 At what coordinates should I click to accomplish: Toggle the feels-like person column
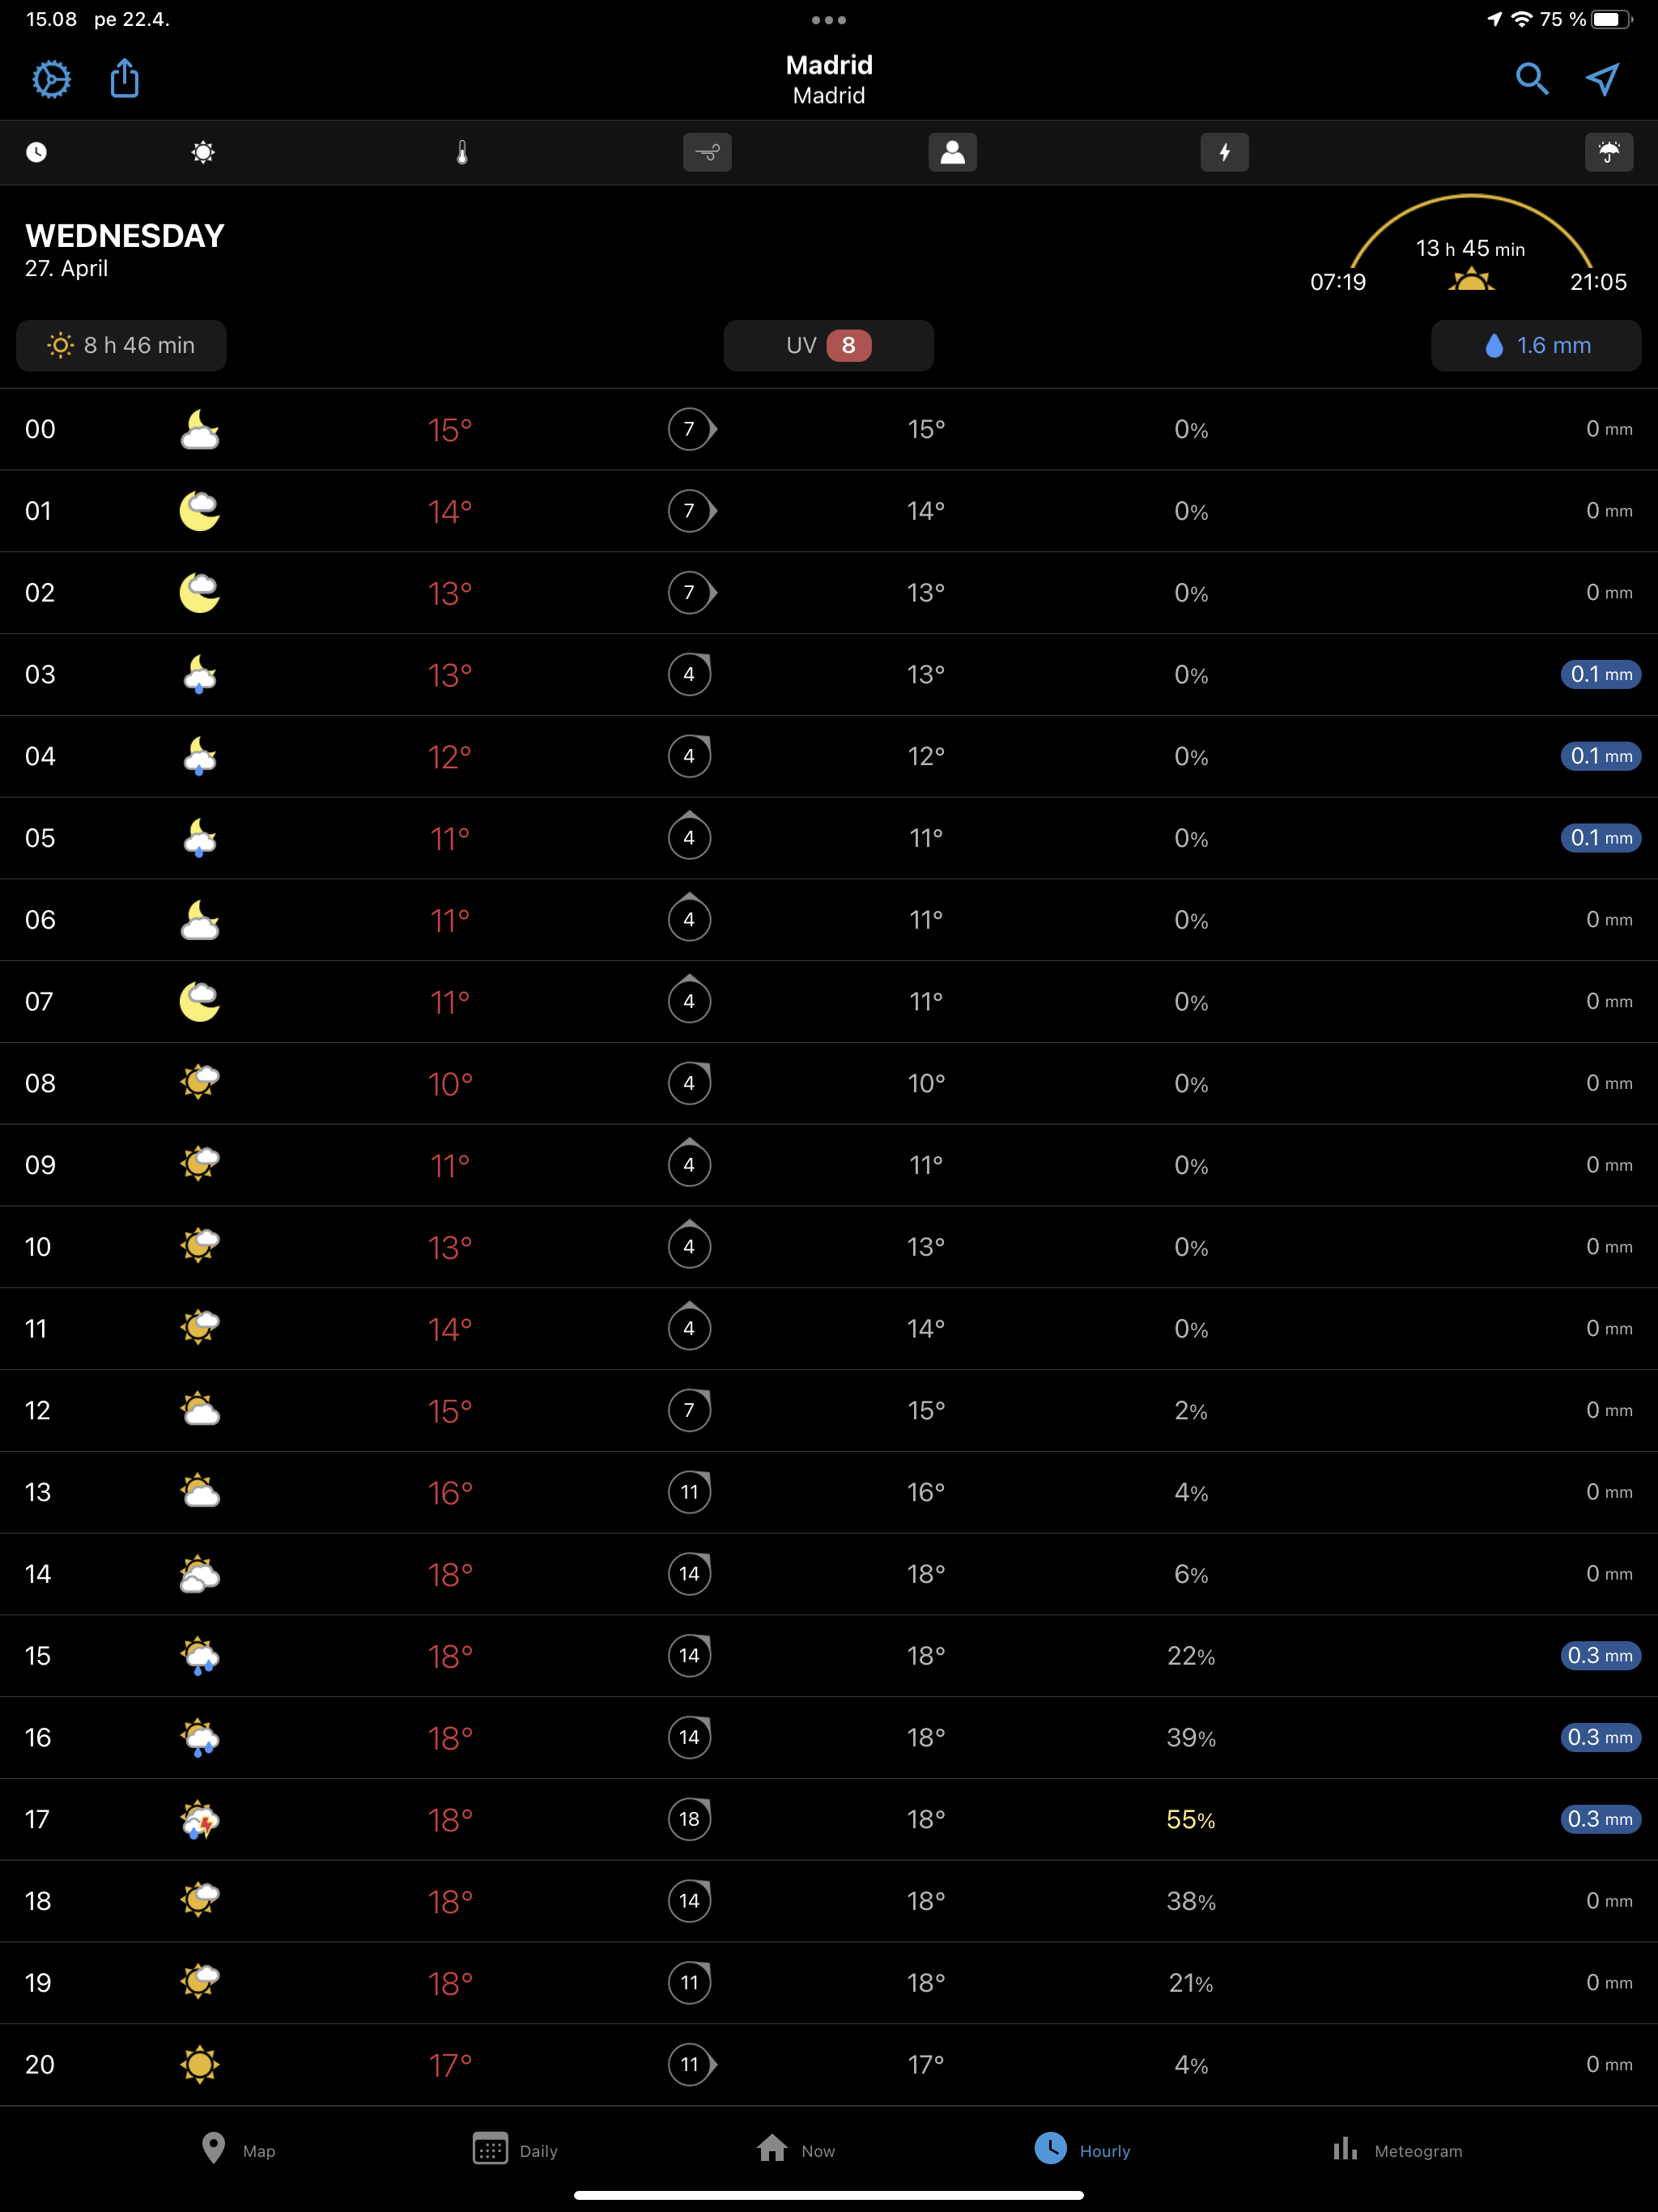952,152
